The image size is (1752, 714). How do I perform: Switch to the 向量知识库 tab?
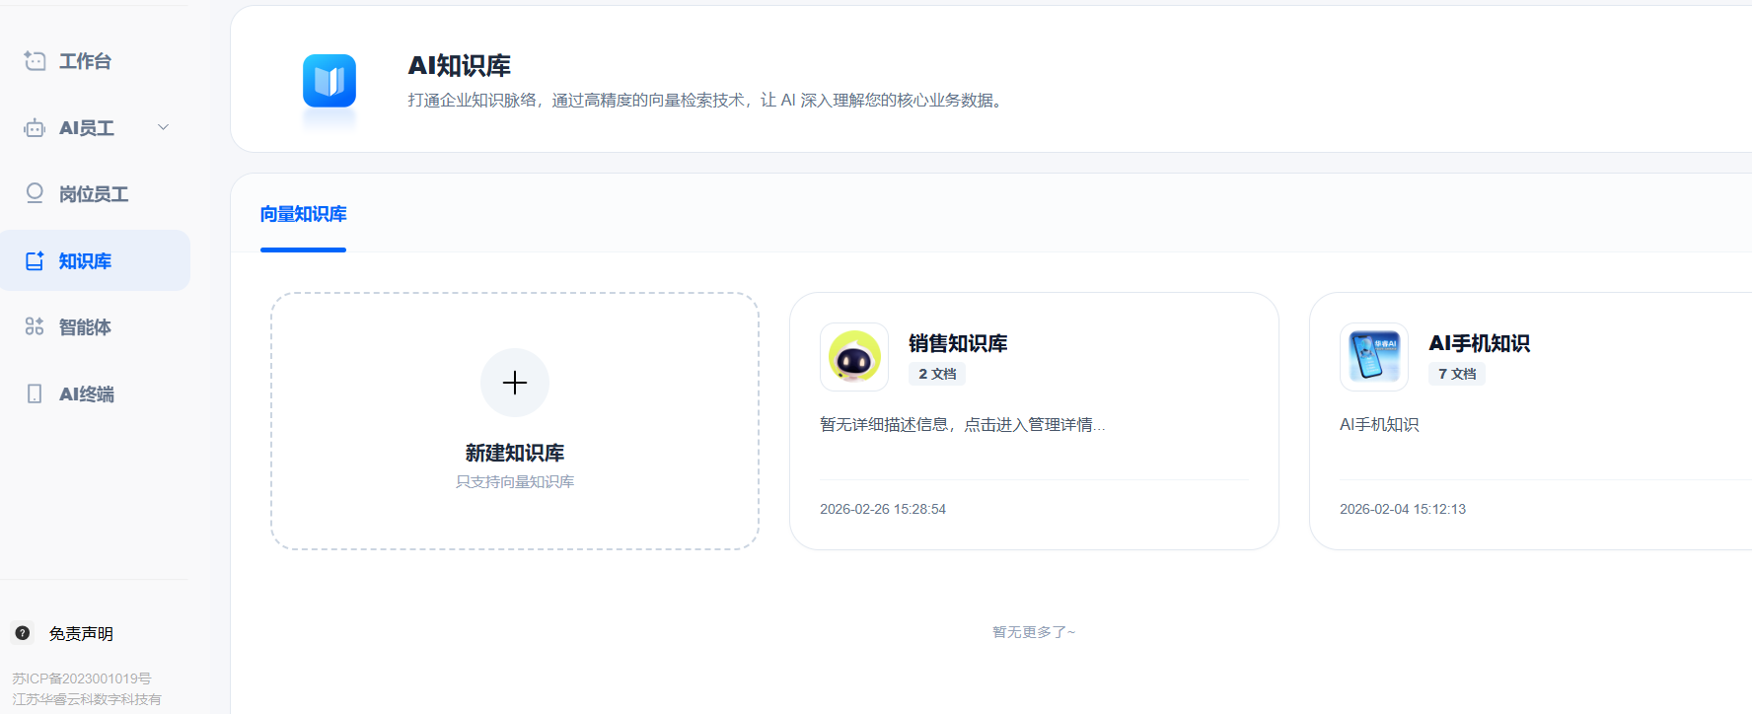[x=303, y=214]
